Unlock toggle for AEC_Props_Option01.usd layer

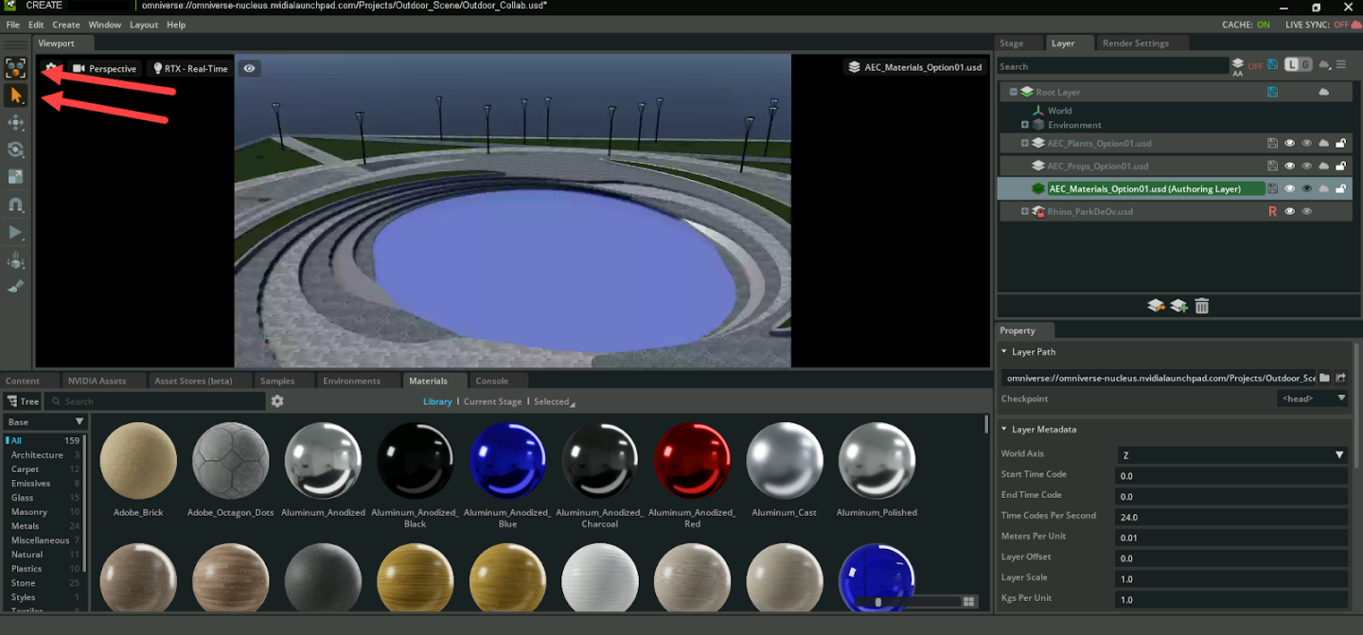click(x=1340, y=167)
